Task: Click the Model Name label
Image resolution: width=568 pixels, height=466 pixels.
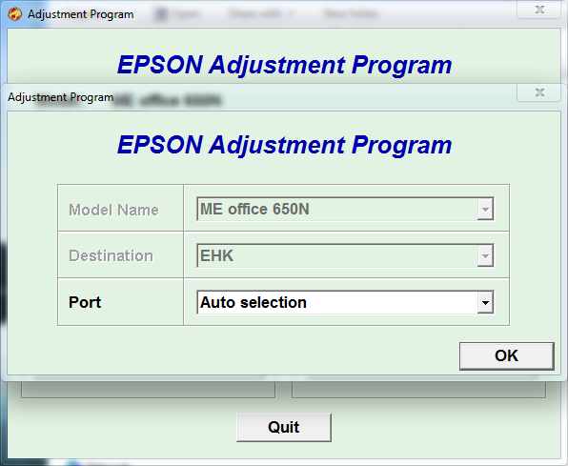Action: [x=113, y=210]
